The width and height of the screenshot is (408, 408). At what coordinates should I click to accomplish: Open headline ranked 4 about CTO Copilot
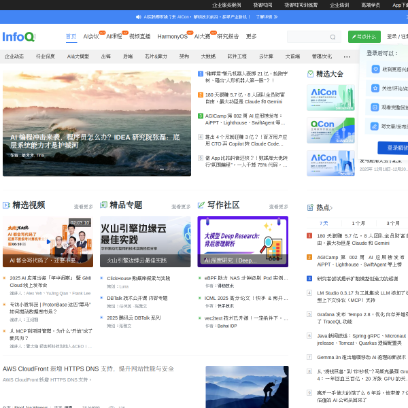pos(246,140)
